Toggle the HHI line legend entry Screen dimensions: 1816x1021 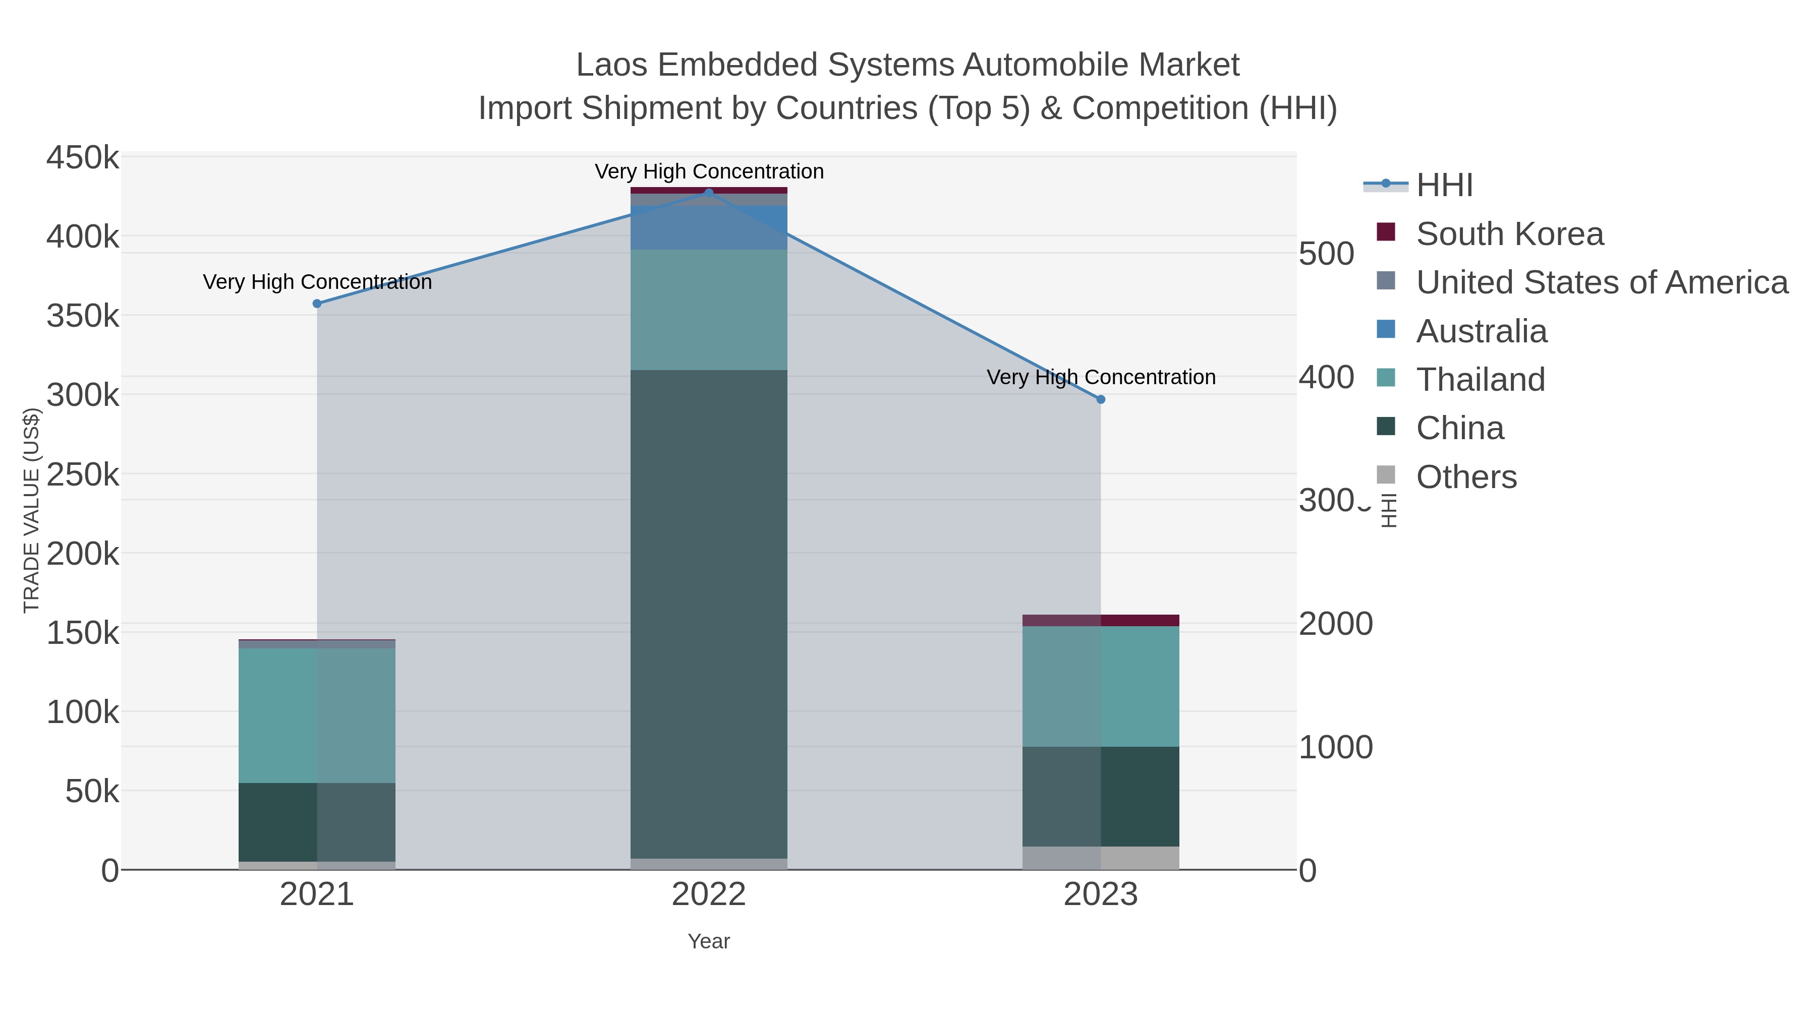(1418, 186)
